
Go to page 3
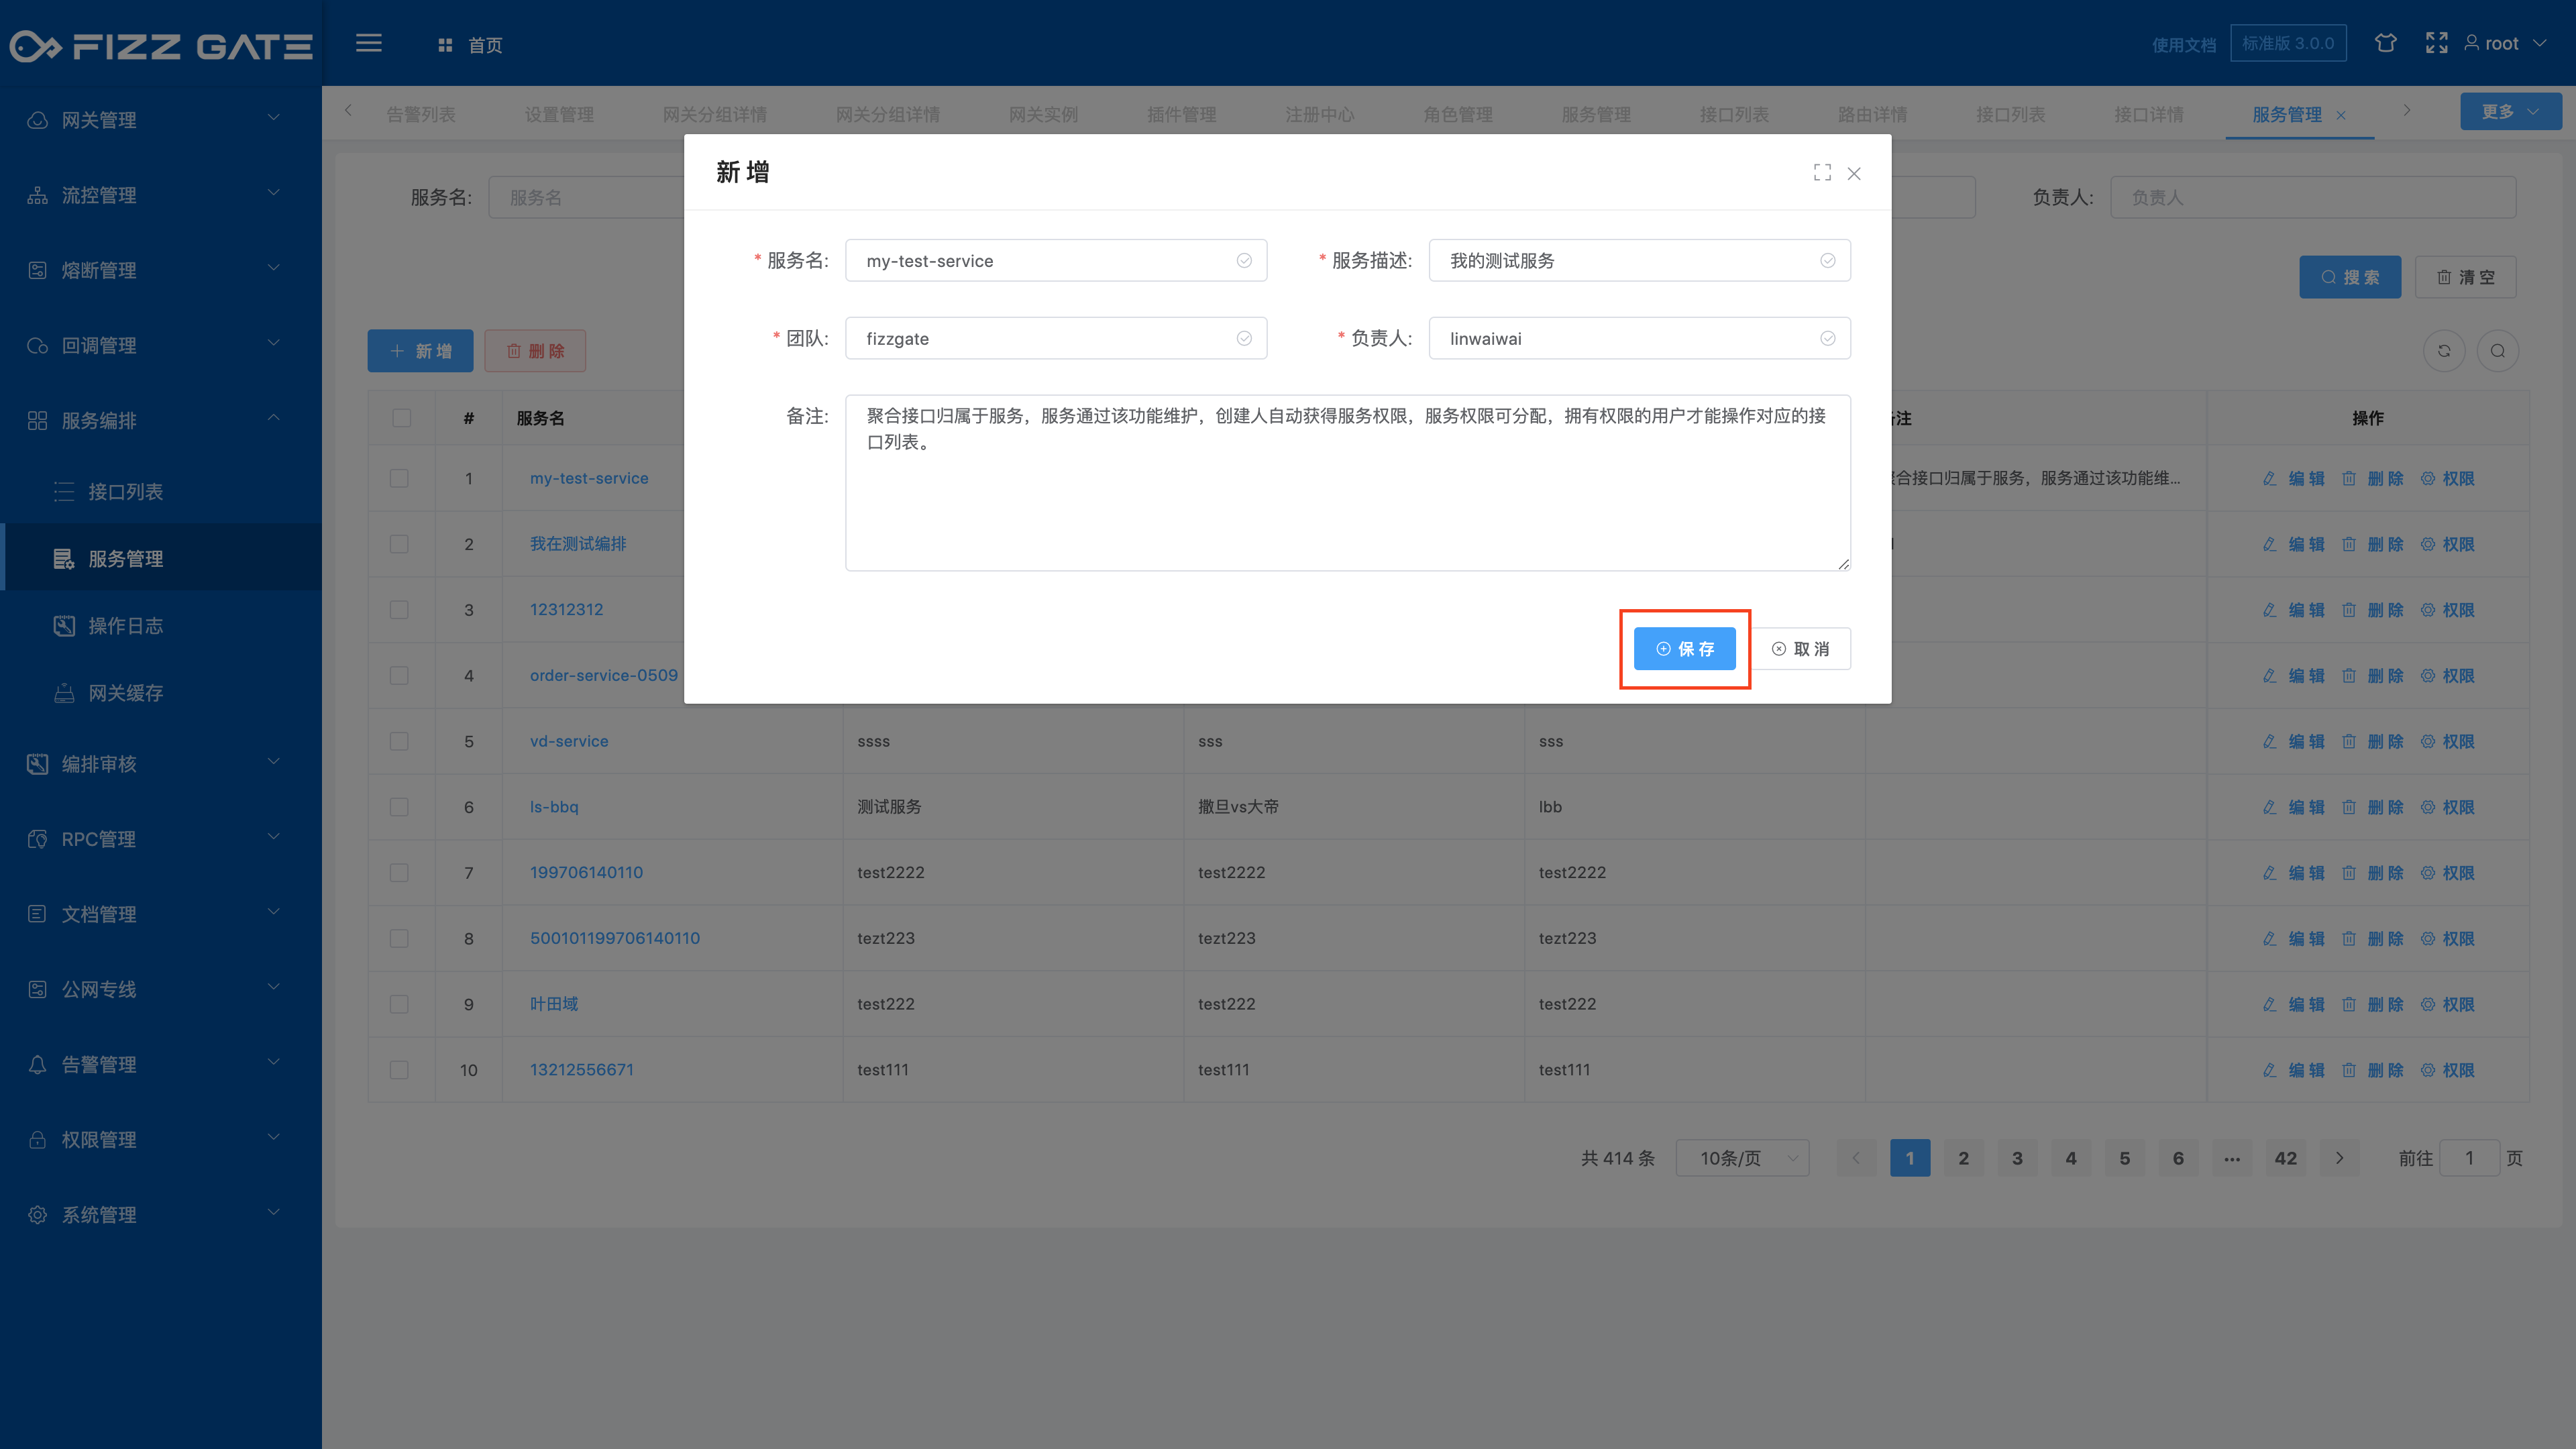pos(2017,1158)
